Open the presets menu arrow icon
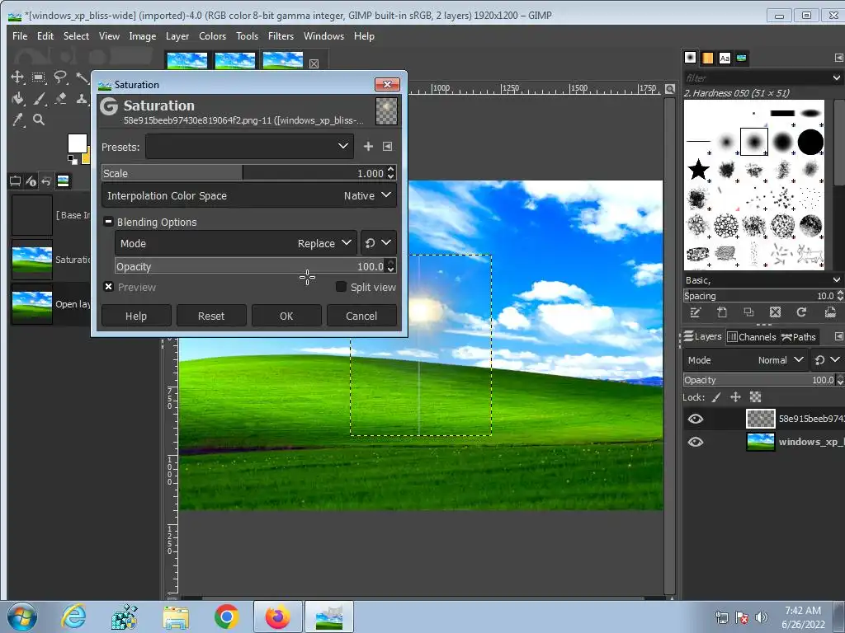The image size is (845, 633). tap(388, 147)
